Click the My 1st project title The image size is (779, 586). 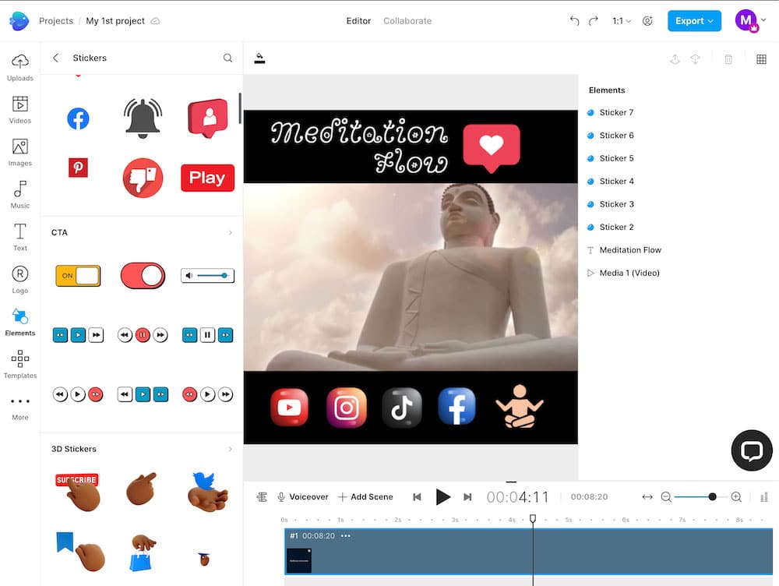pos(115,21)
